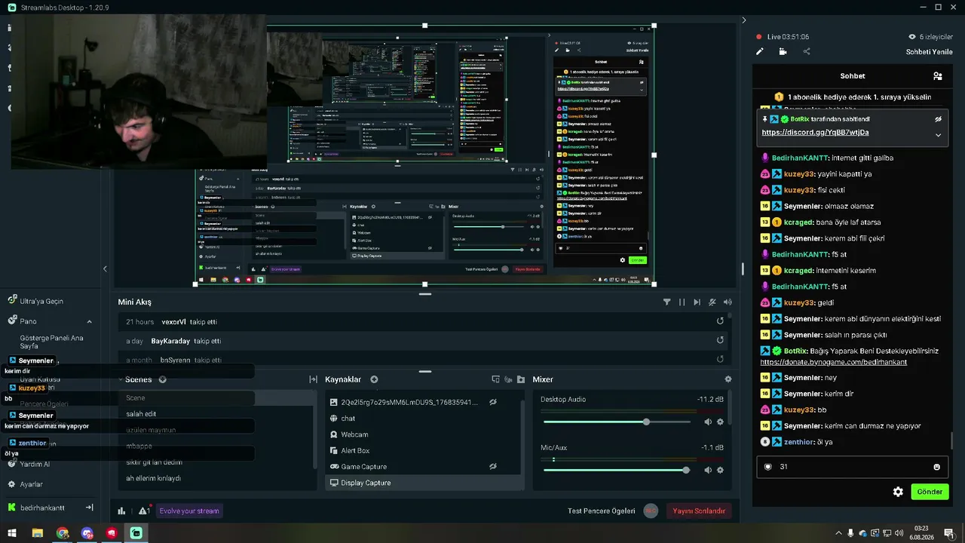
Task: Collapse the Pano sidebar section
Action: tap(89, 321)
